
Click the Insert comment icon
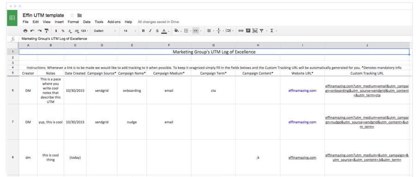point(248,31)
